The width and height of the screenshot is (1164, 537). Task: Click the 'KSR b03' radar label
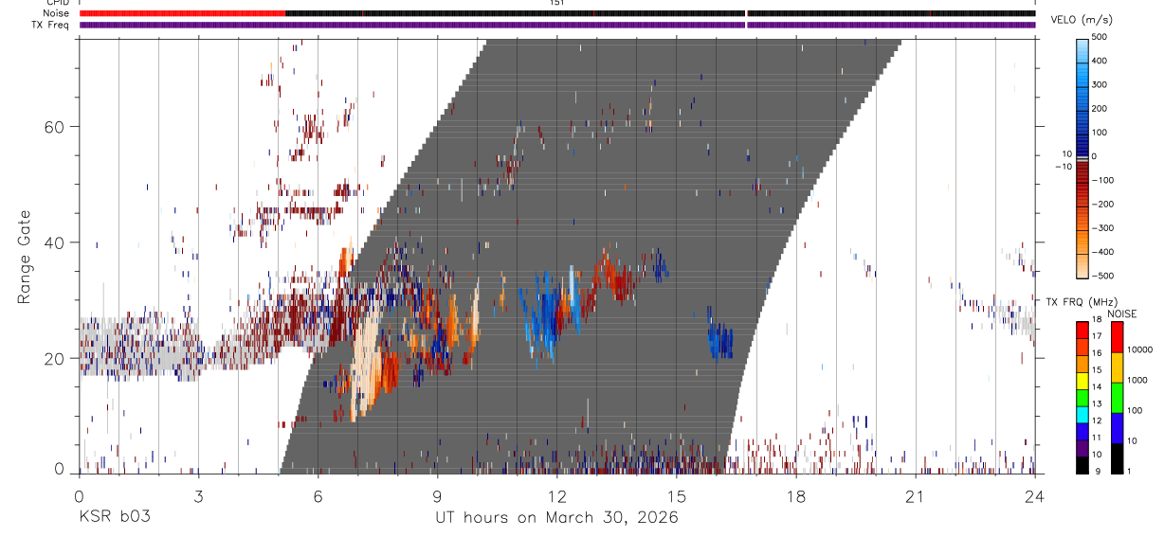[x=114, y=517]
